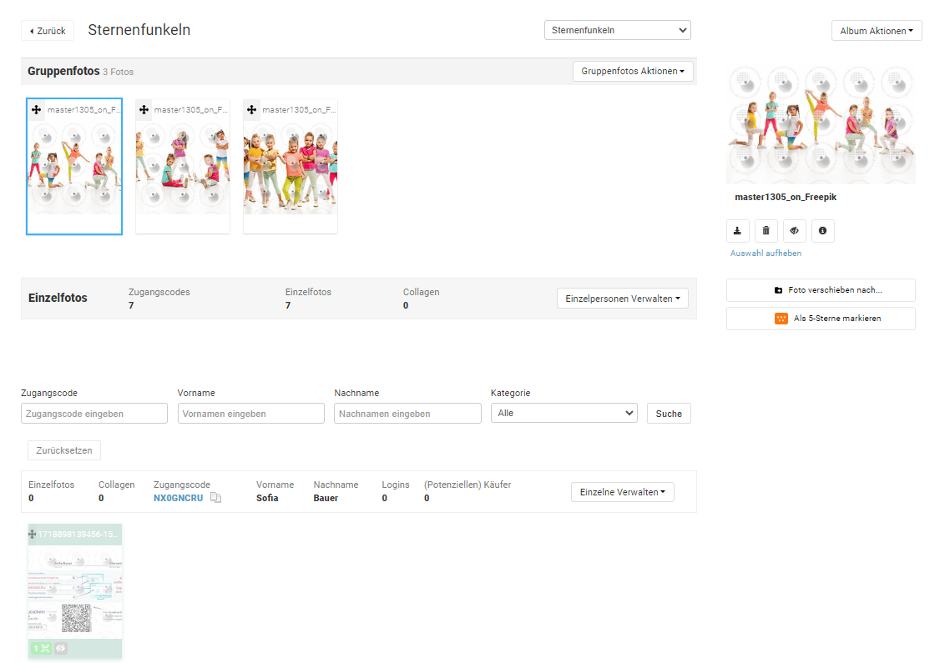Open access code link NX0GNCRU
The height and width of the screenshot is (663, 945).
pyautogui.click(x=178, y=498)
